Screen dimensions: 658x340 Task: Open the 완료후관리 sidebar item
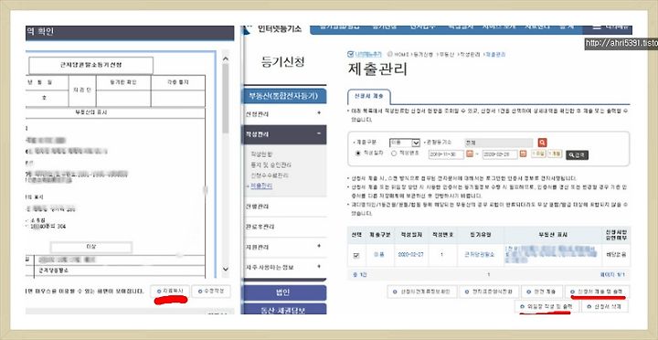click(284, 227)
